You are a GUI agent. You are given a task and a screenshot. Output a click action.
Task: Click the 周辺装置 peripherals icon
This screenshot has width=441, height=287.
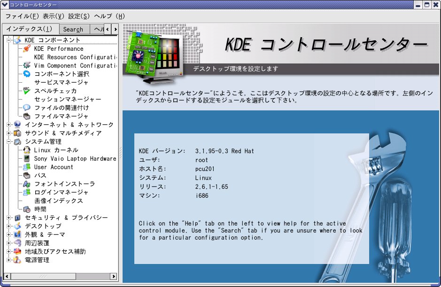tap(17, 243)
